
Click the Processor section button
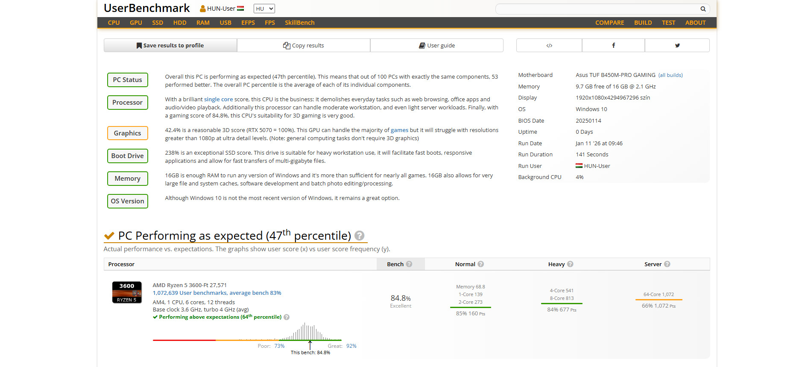128,103
